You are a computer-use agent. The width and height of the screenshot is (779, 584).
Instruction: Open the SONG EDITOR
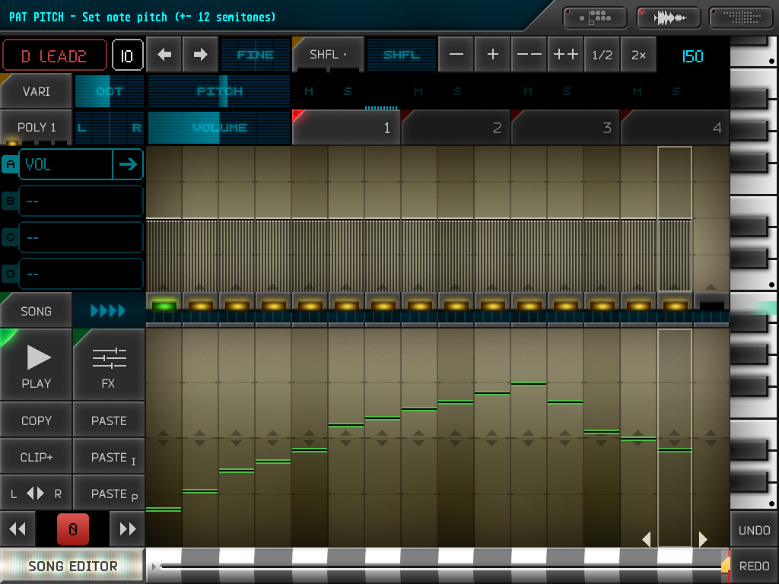[x=73, y=567]
